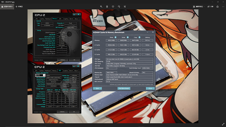Click the Add to (plus) button
226x127 pixels.
coord(19,7)
